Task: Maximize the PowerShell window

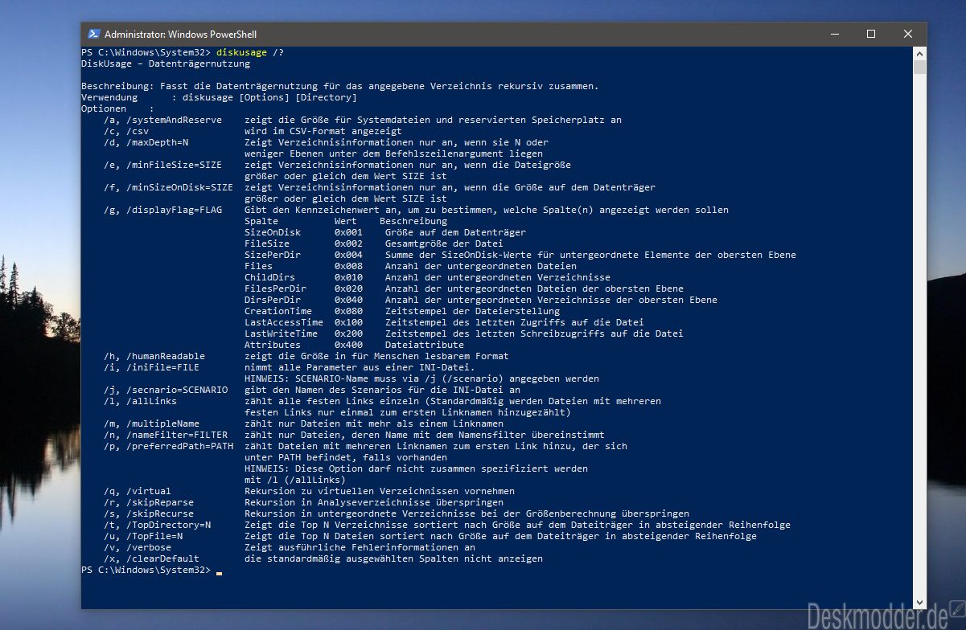Action: coord(871,34)
